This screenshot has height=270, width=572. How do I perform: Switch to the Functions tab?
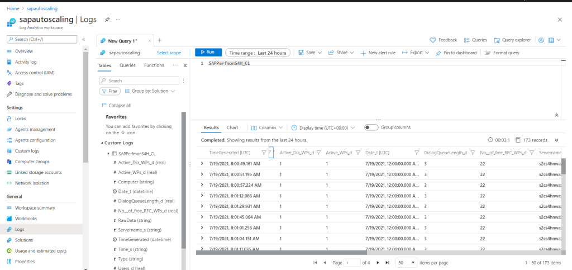coord(154,65)
